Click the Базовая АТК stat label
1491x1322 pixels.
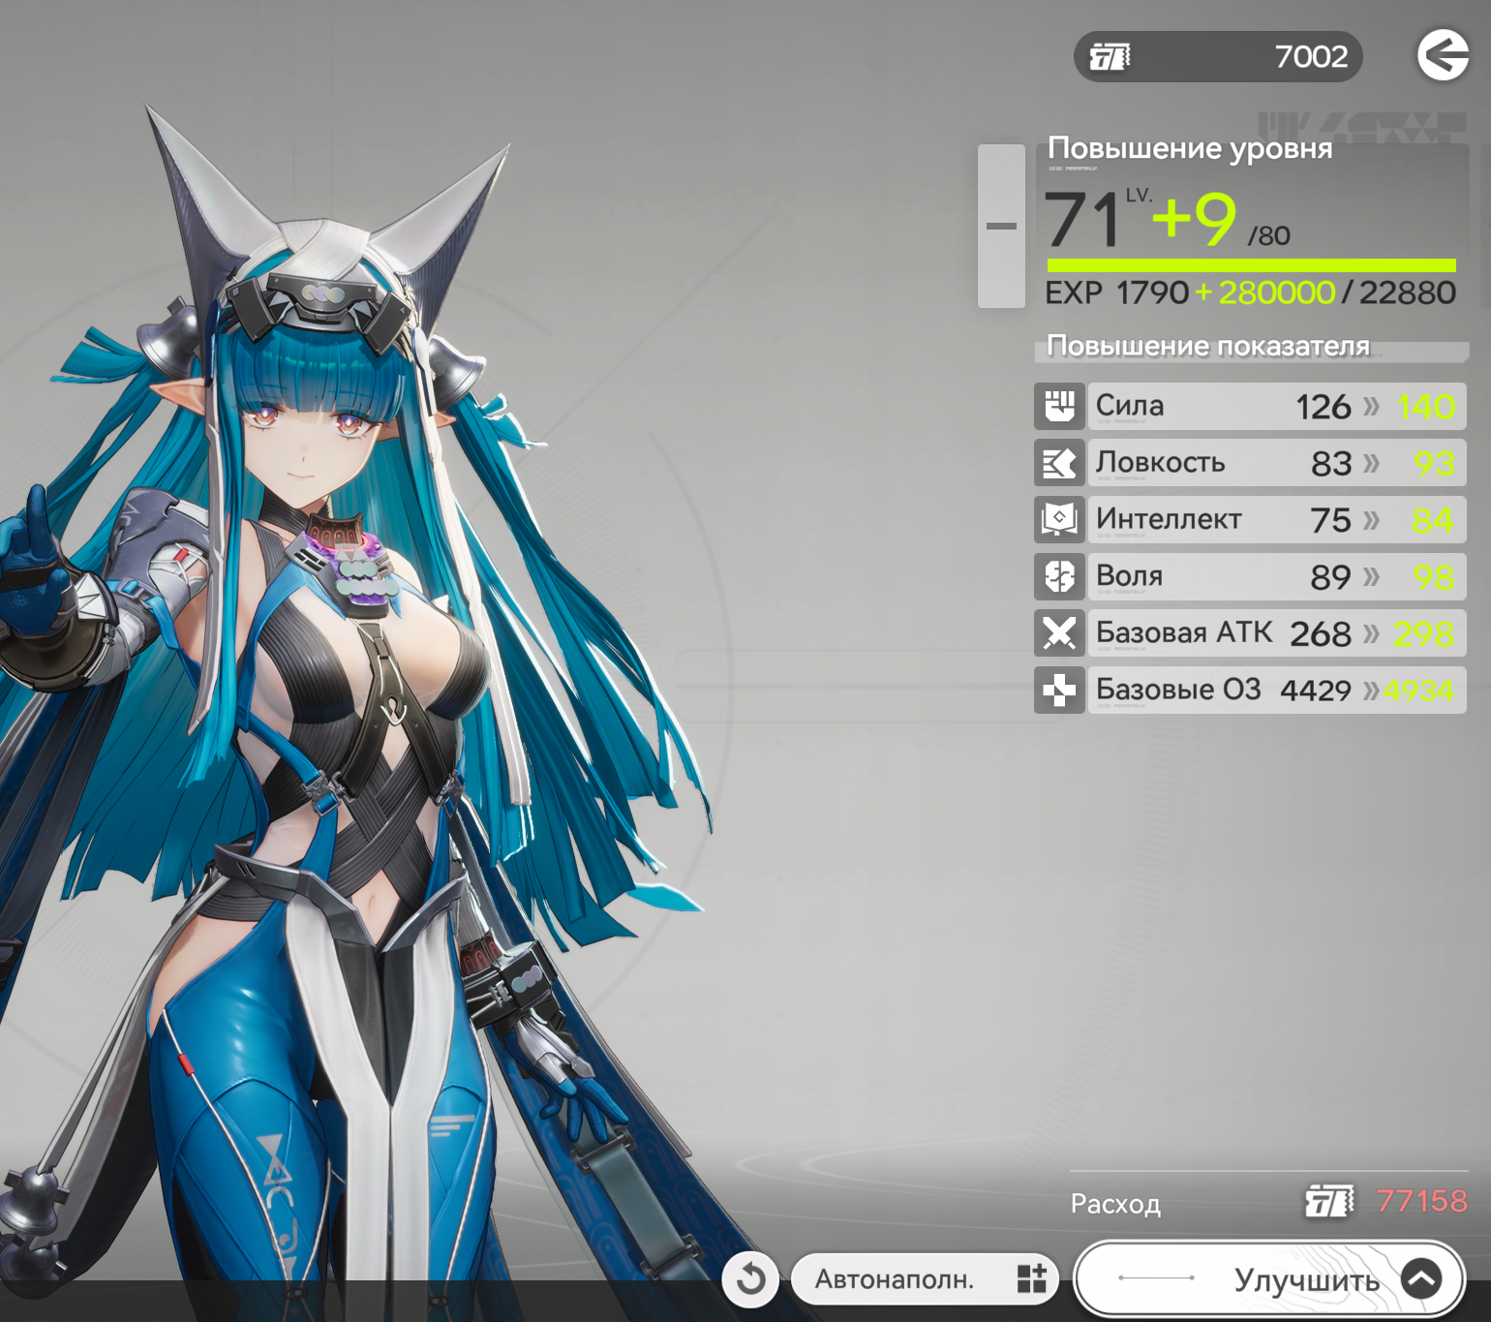tap(1184, 632)
